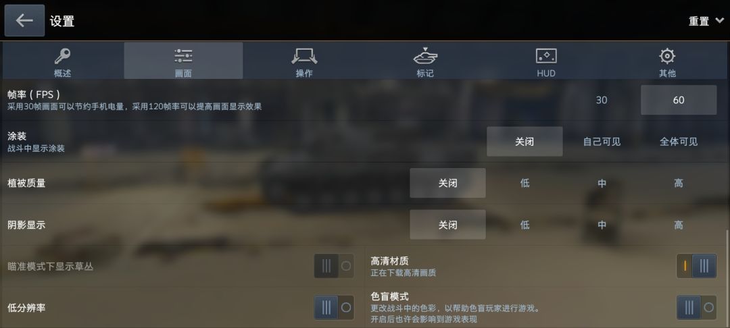Set 涂装 to 全体可见
730x328 pixels.
[679, 142]
